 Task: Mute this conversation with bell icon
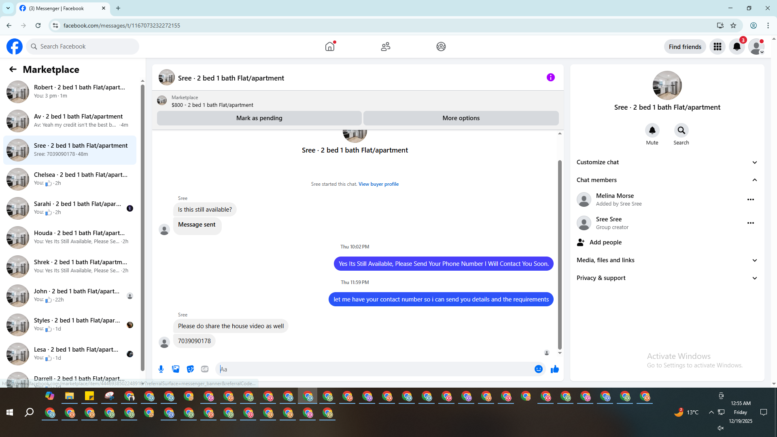(652, 130)
